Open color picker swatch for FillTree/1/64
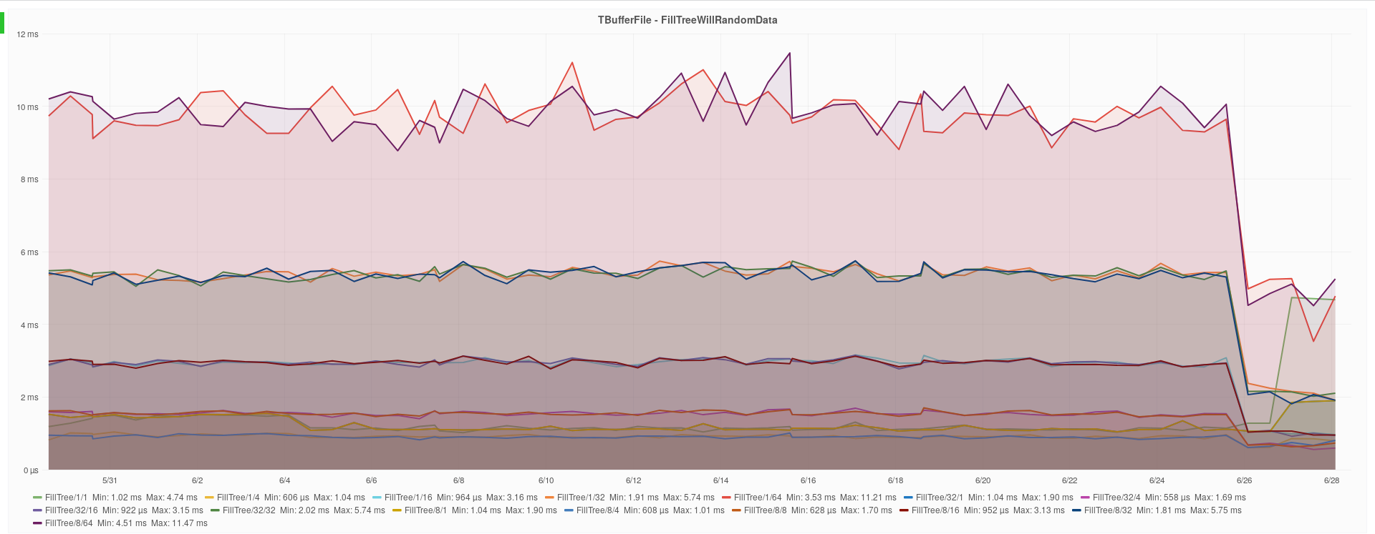The image size is (1375, 534). pos(726,498)
